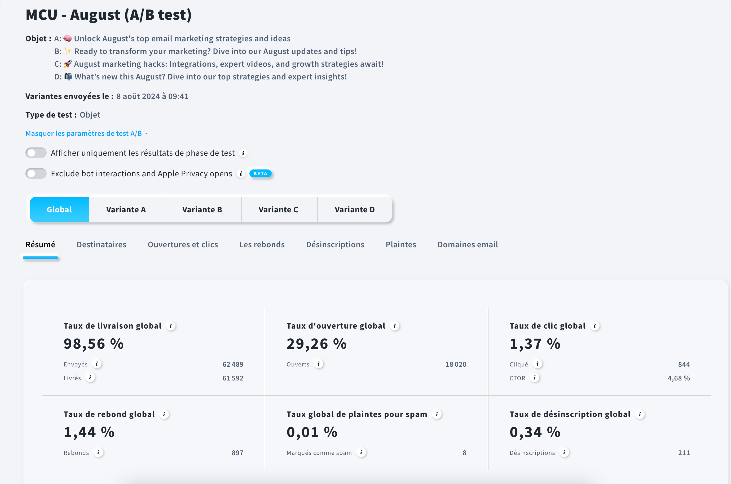Click the info icon beside Taux d'ouverture global
Screen dimensions: 731x484
pos(394,326)
